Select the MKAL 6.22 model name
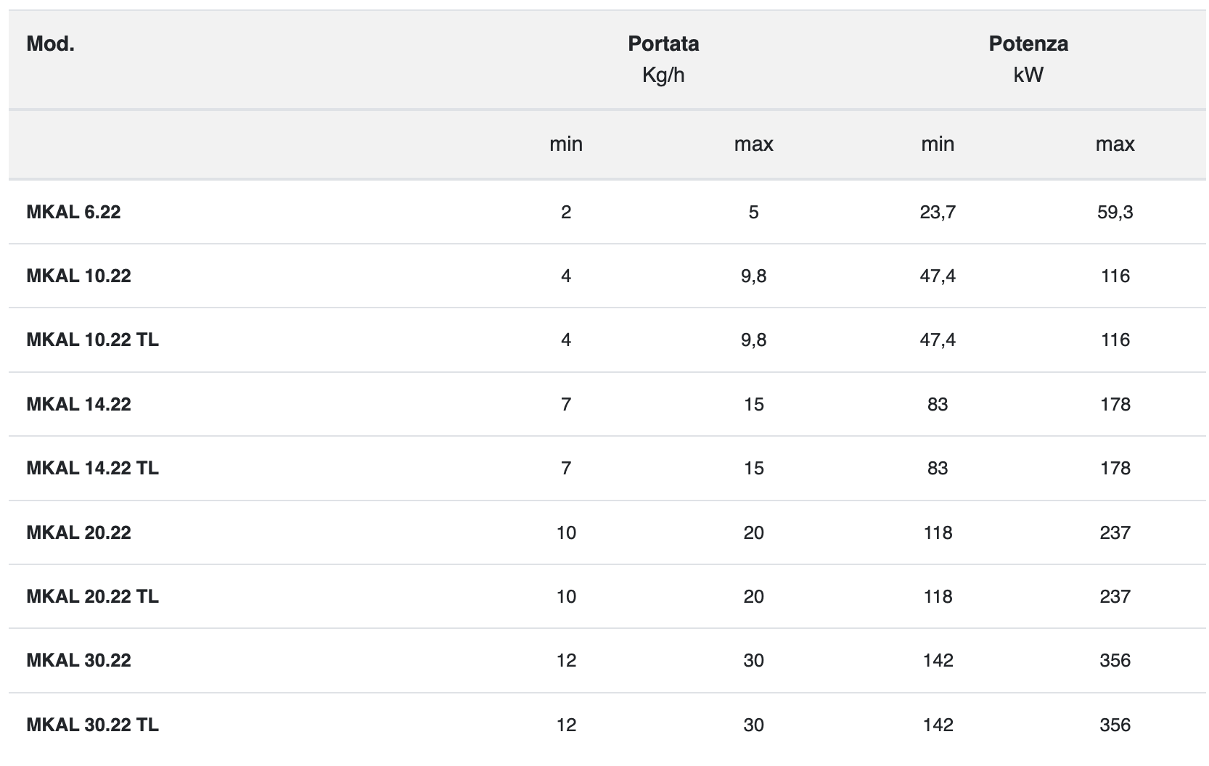1209x766 pixels. (73, 212)
